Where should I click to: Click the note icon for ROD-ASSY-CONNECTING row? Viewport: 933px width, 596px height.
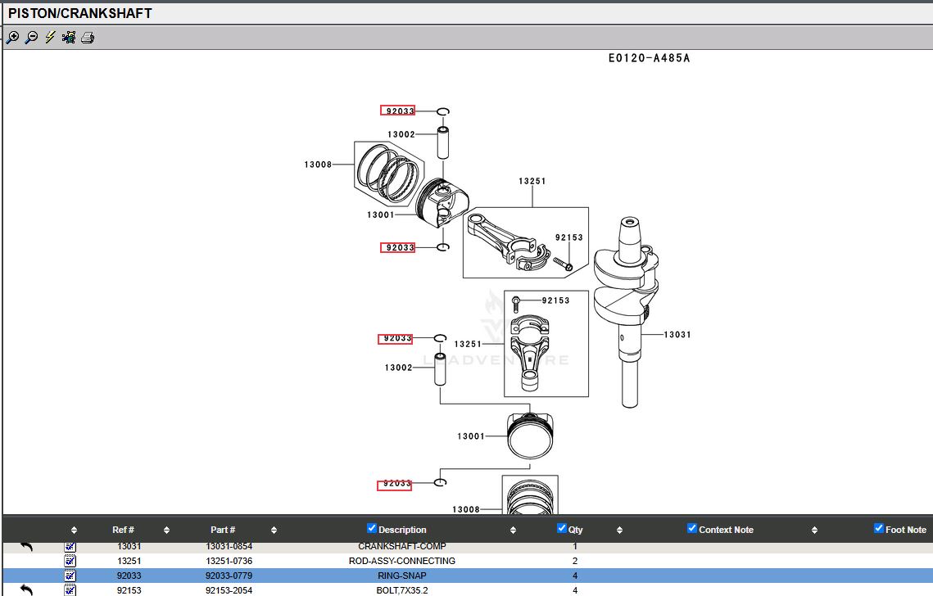[x=70, y=561]
